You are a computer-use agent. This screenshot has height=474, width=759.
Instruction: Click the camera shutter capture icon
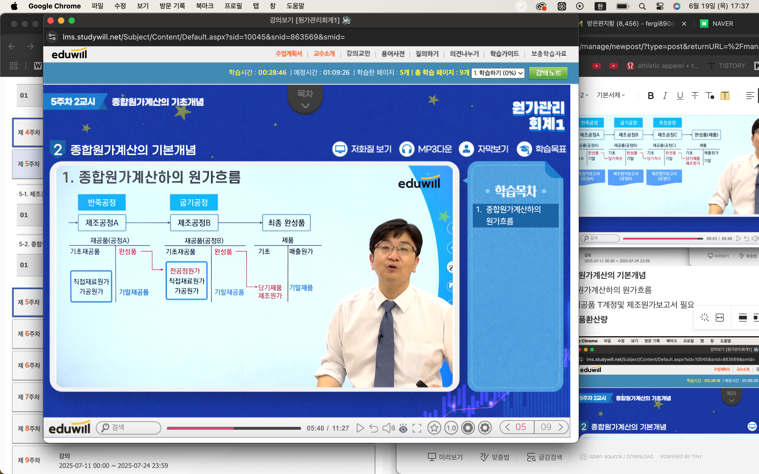tap(468, 428)
